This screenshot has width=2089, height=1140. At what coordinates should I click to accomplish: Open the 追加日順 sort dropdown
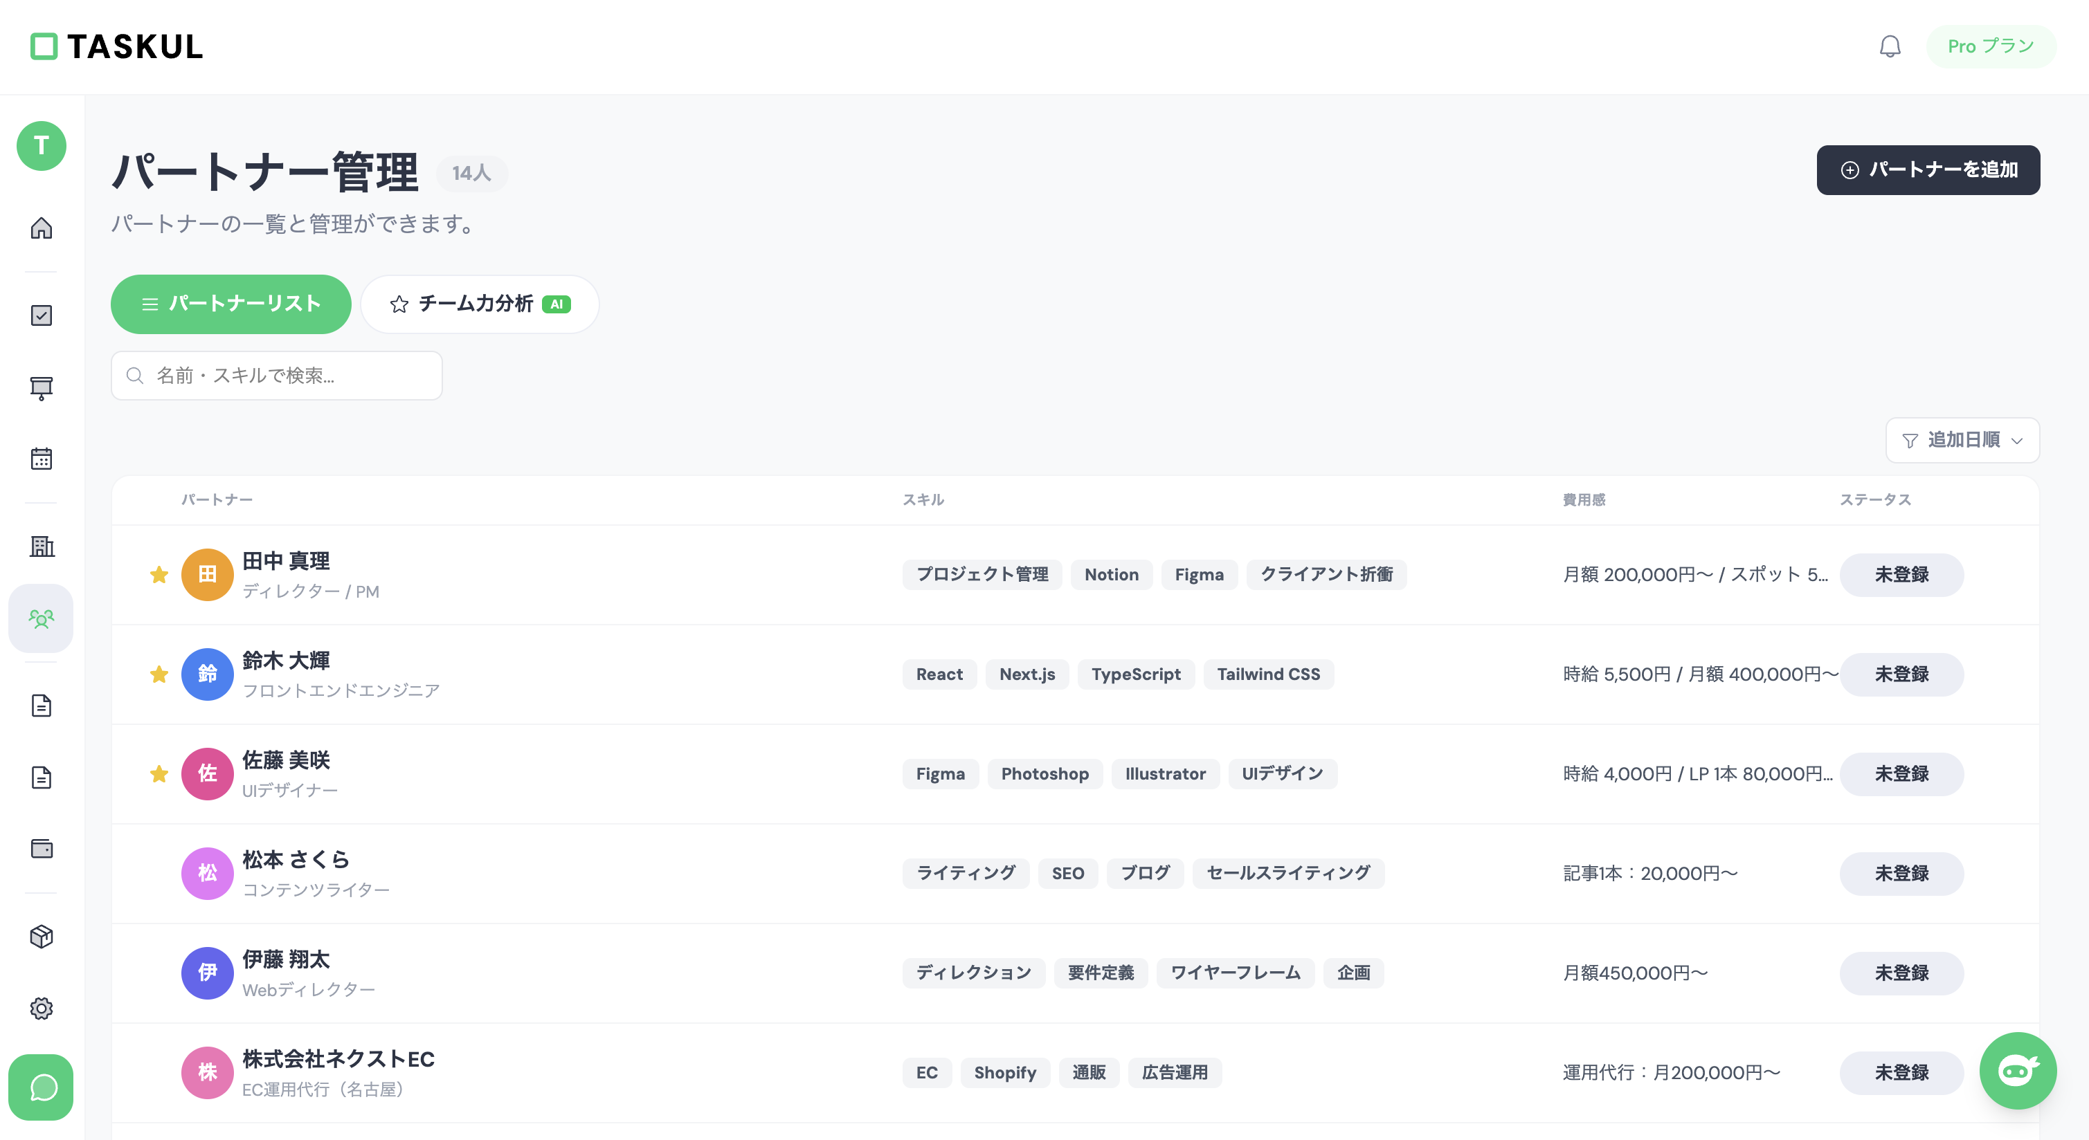[x=1962, y=440]
